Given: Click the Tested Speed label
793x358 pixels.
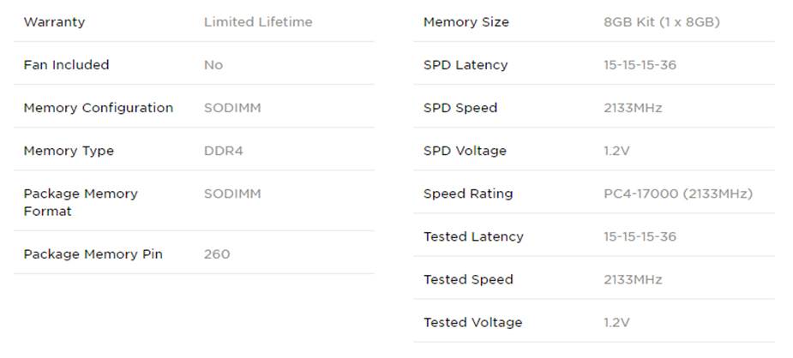Looking at the screenshot, I should click(468, 279).
